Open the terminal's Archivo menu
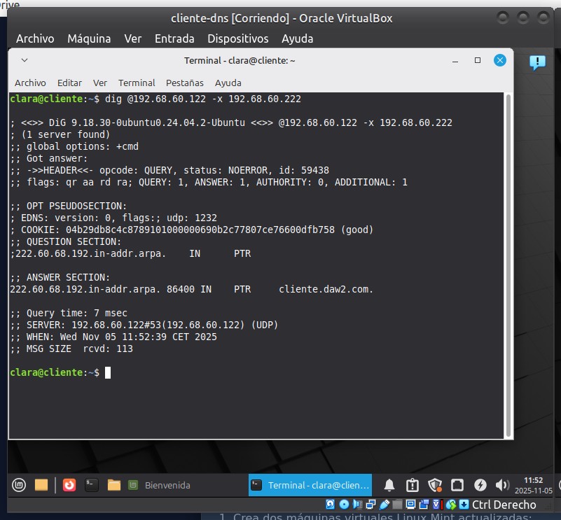The image size is (561, 520). 30,83
